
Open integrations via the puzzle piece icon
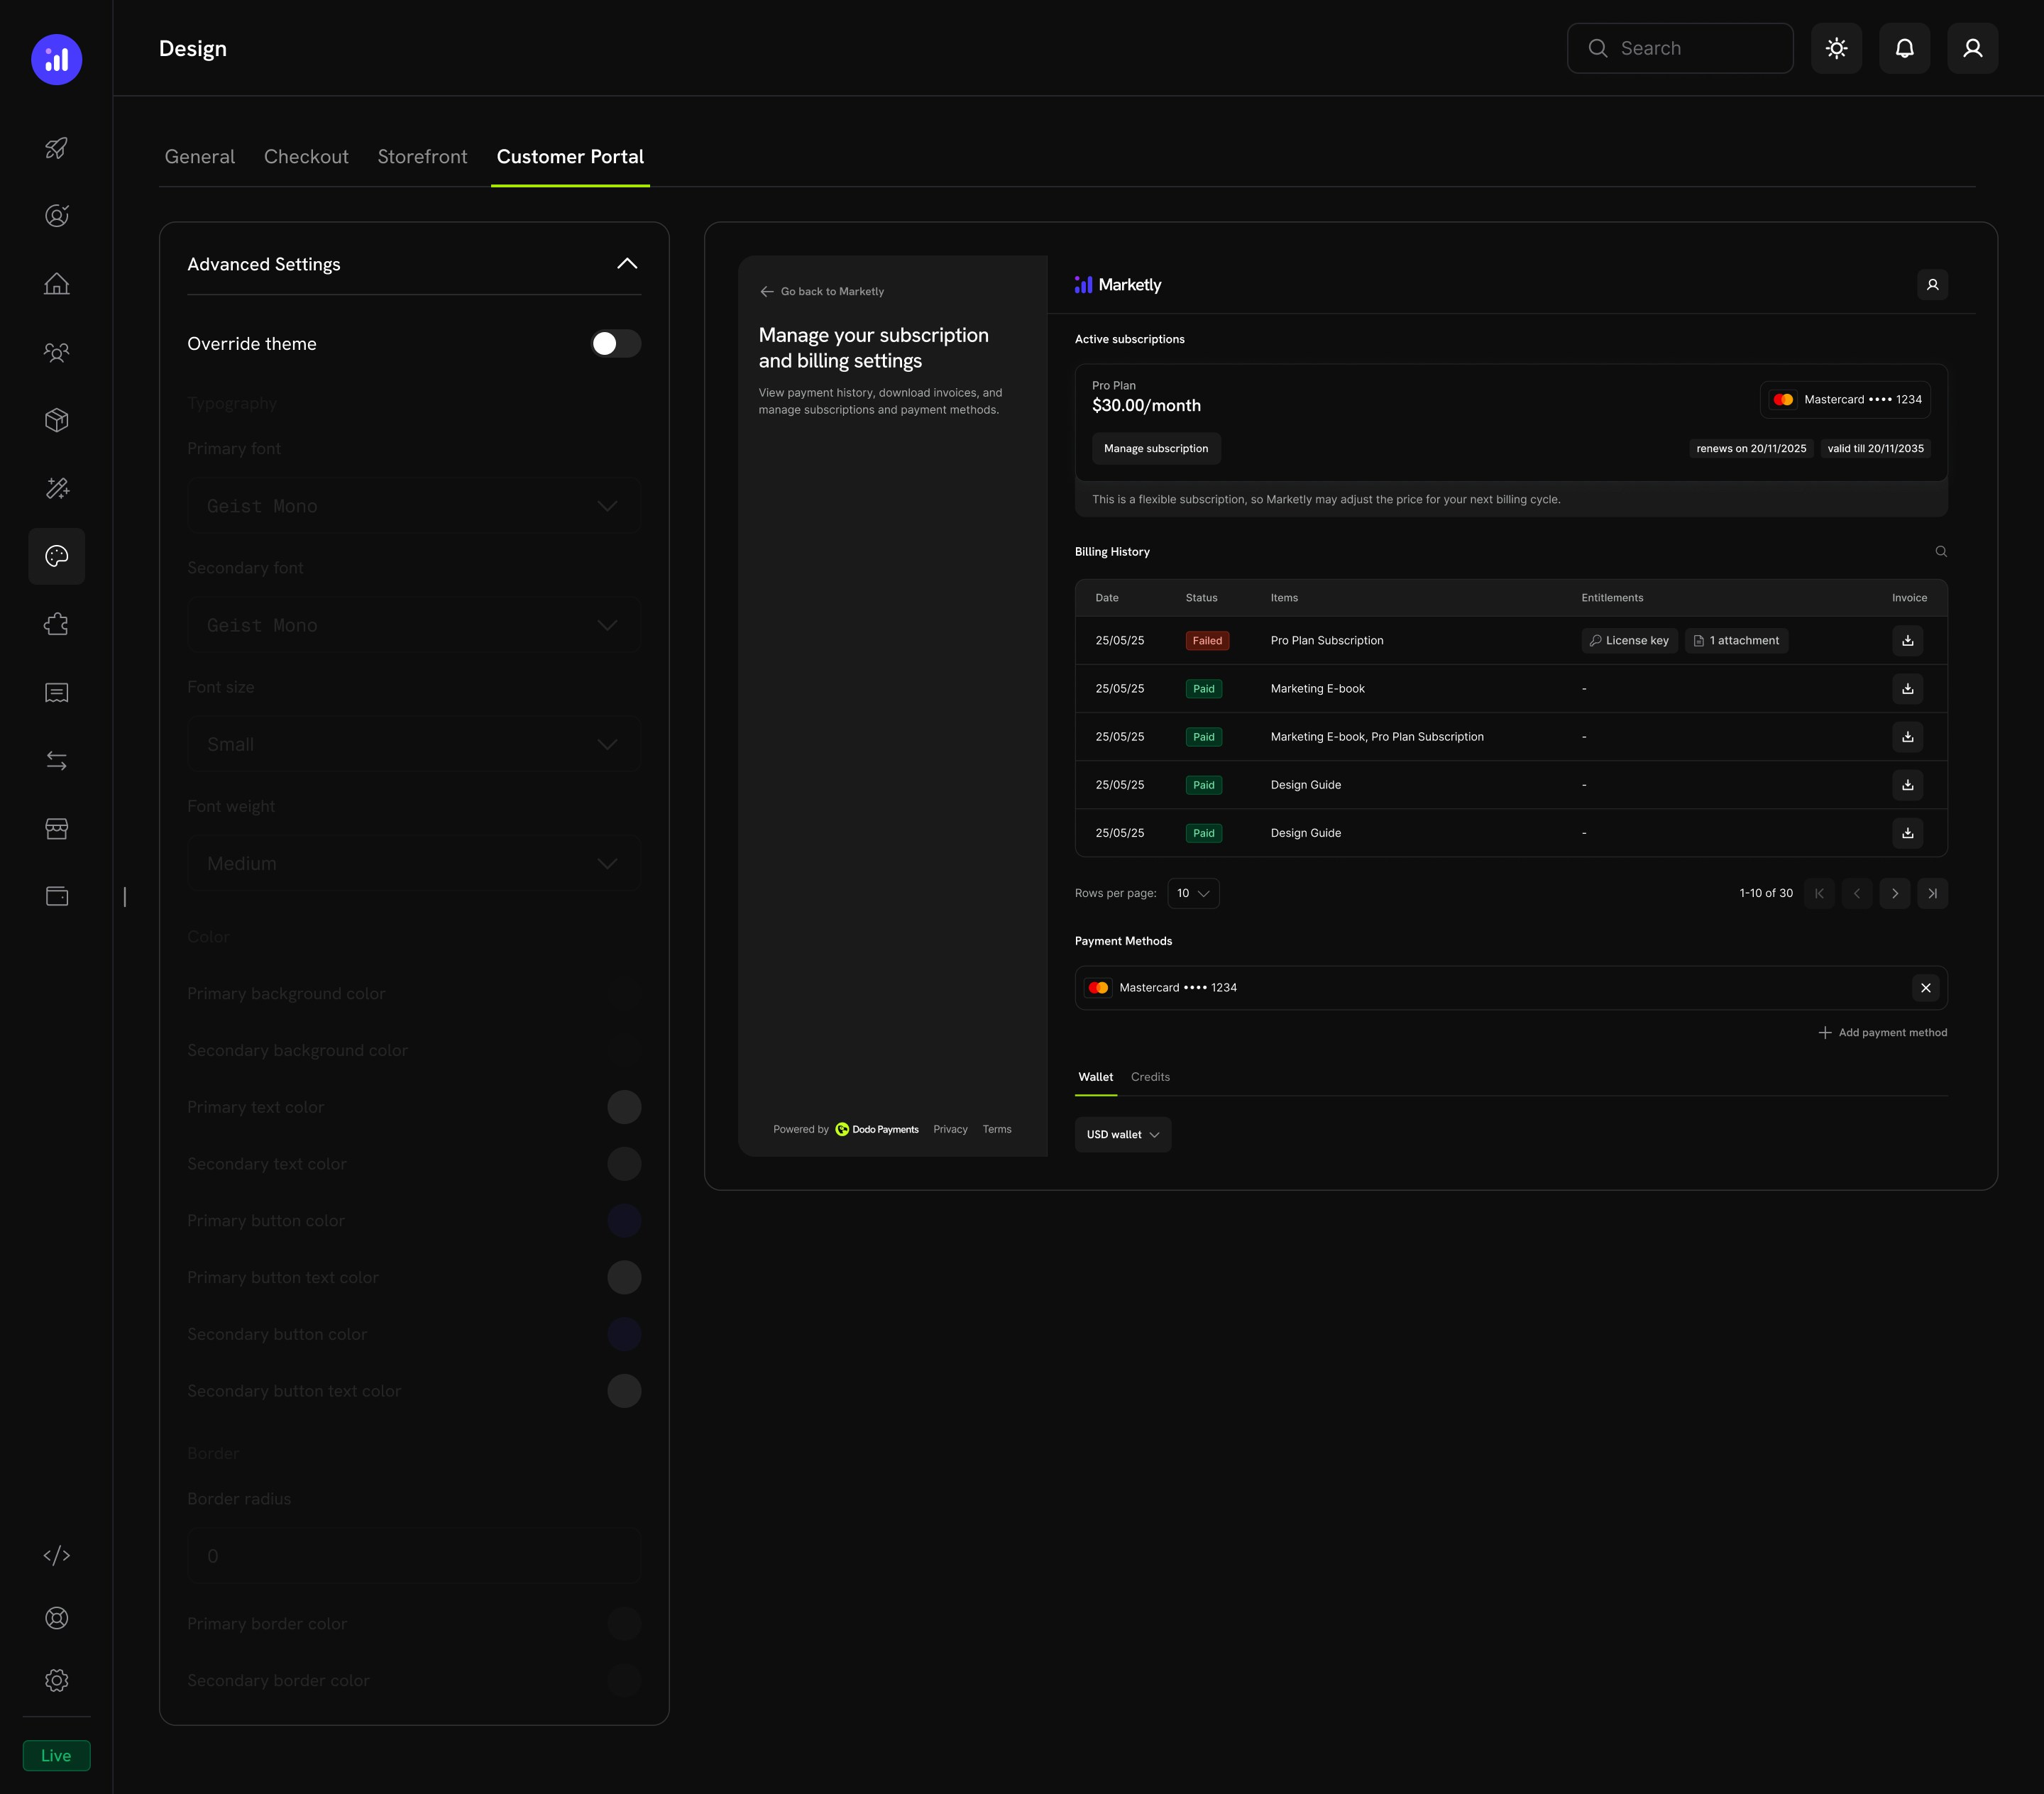56,623
